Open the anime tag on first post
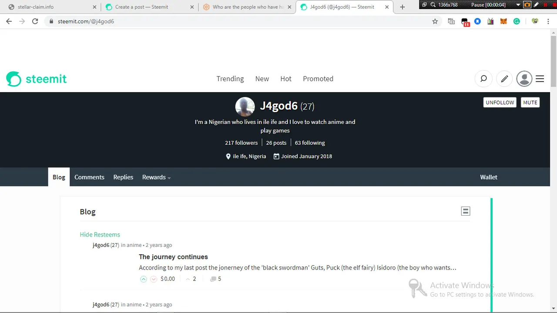Image resolution: width=557 pixels, height=313 pixels. pyautogui.click(x=134, y=245)
